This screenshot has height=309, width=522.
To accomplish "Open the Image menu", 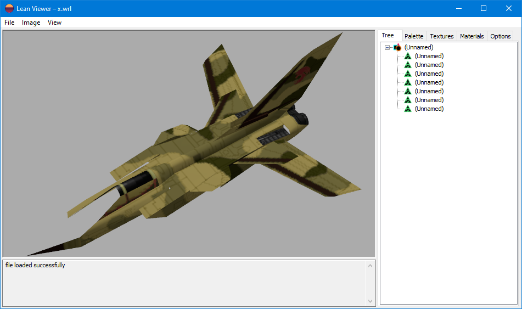I will [31, 23].
